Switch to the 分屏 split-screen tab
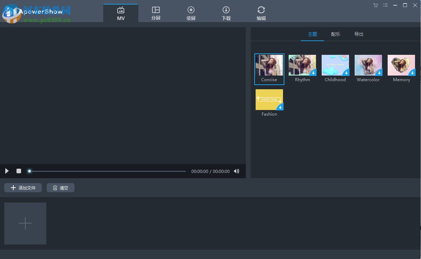Screen dimensions: 421x259 click(x=156, y=13)
